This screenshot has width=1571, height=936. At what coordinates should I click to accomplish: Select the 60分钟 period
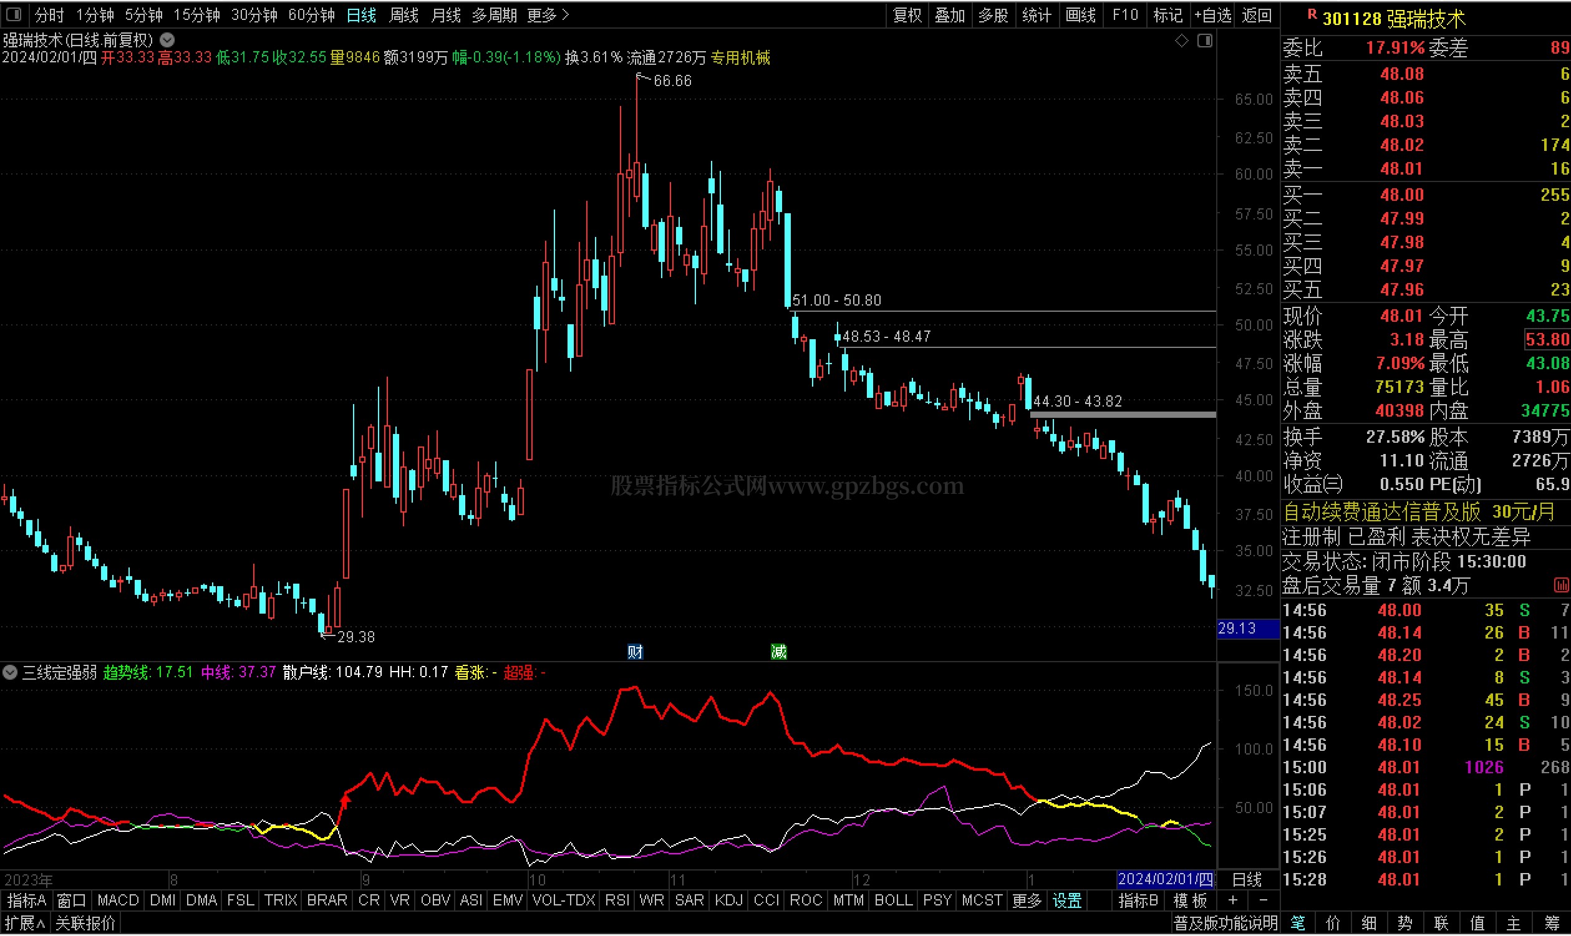click(x=312, y=14)
